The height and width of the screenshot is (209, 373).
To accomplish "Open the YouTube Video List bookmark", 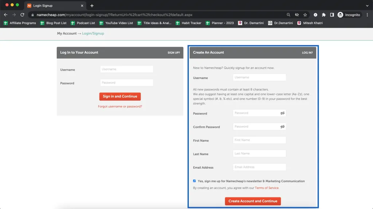I will pyautogui.click(x=116, y=23).
